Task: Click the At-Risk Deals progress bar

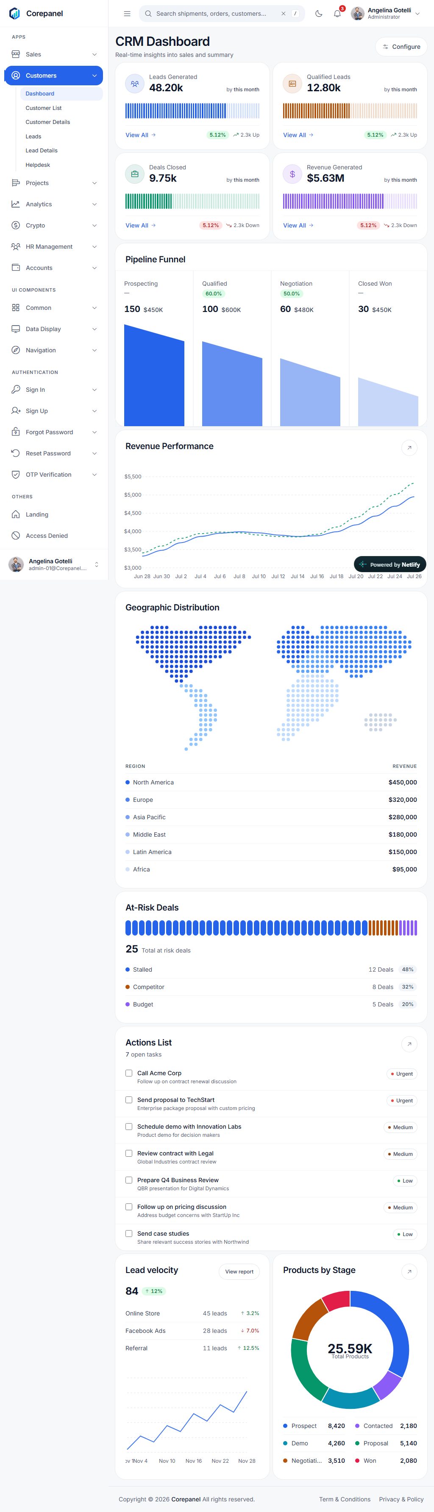Action: [271, 928]
